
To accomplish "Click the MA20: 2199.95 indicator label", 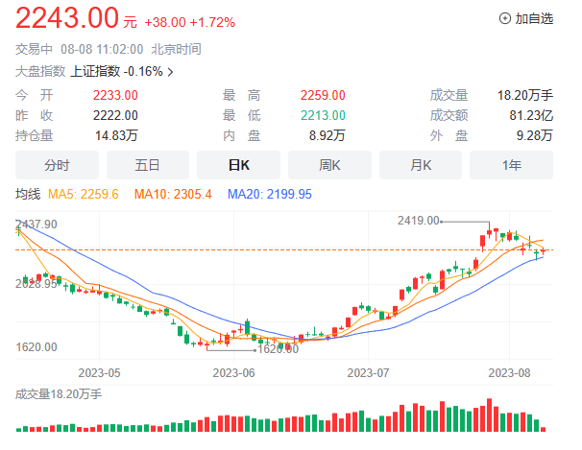I will pos(270,194).
